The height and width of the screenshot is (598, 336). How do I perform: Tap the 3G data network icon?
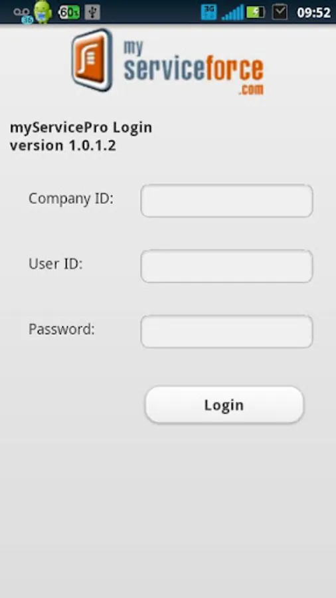pos(209,13)
